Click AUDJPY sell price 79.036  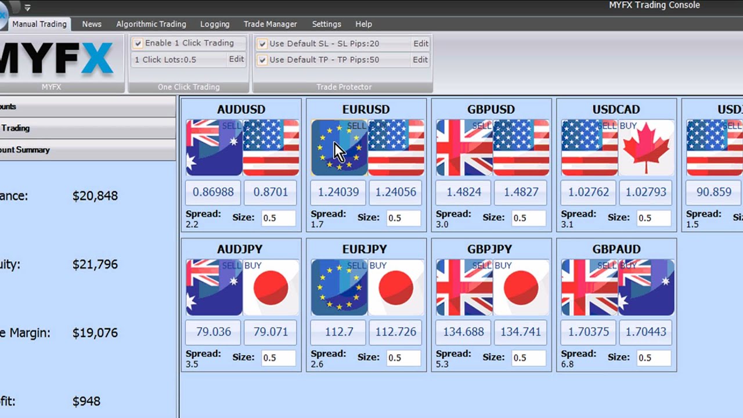[214, 332]
